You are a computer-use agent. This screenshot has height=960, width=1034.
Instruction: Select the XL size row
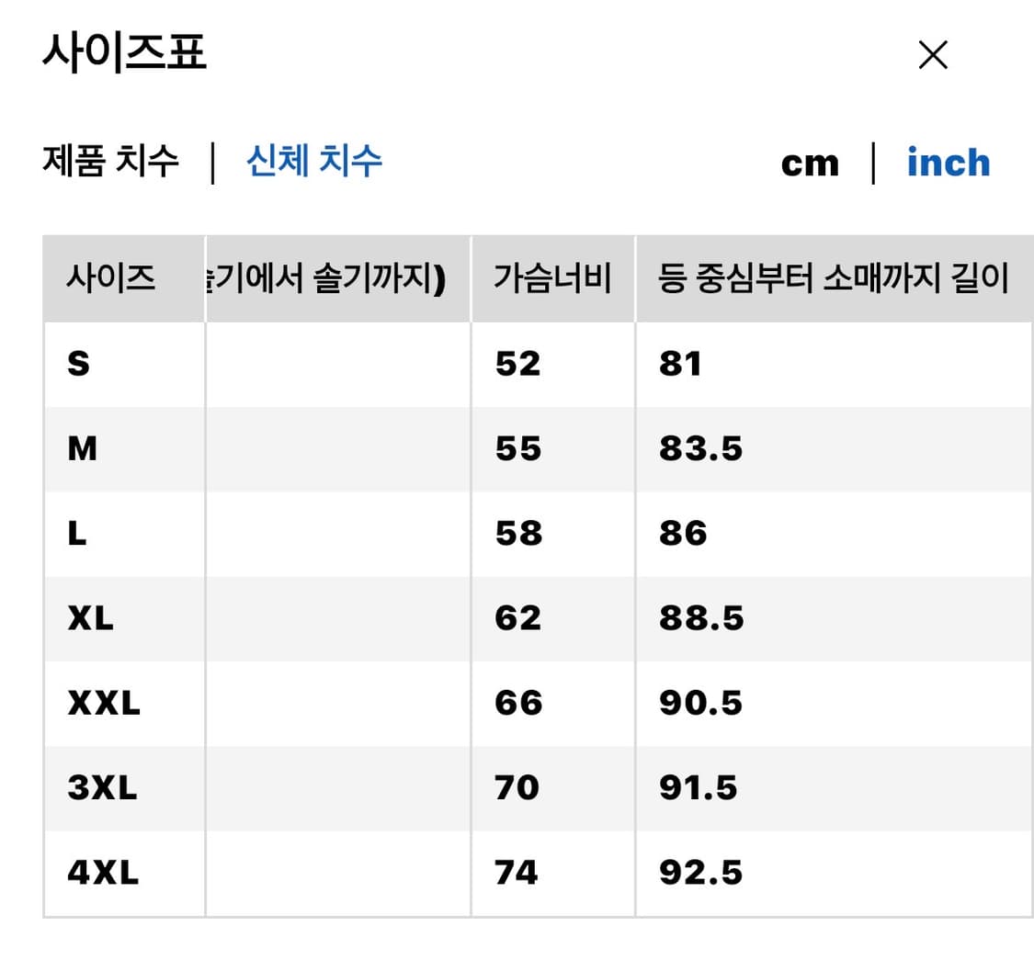pos(91,618)
